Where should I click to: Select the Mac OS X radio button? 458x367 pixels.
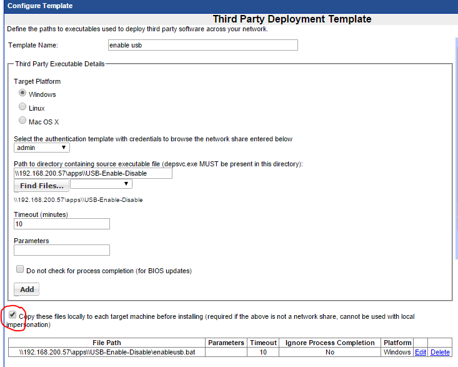pyautogui.click(x=22, y=121)
